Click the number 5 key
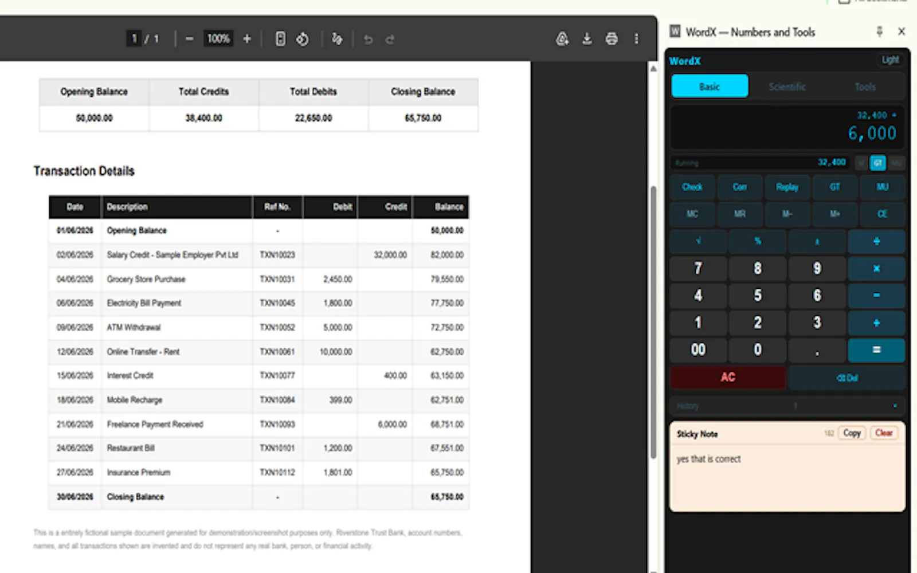This screenshot has width=917, height=573. pyautogui.click(x=758, y=296)
